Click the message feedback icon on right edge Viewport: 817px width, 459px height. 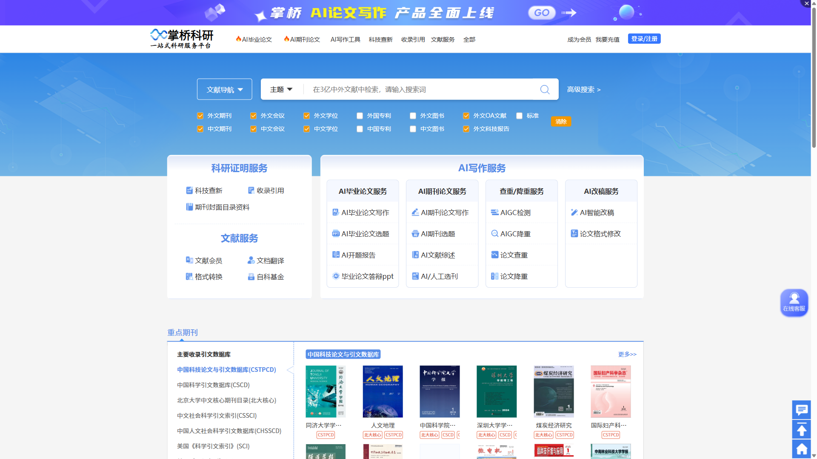coord(801,410)
